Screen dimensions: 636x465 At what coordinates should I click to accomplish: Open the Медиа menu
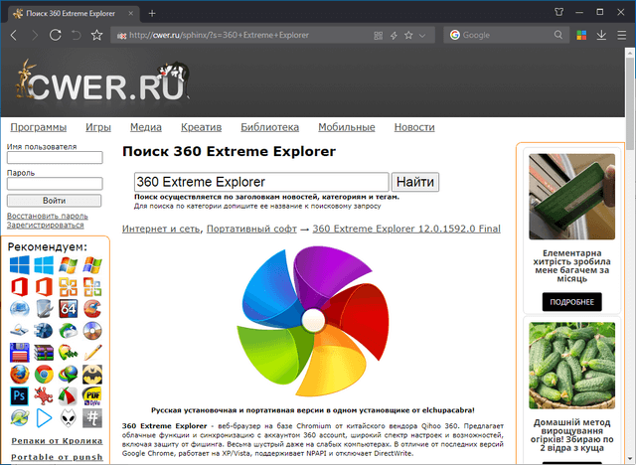(146, 127)
